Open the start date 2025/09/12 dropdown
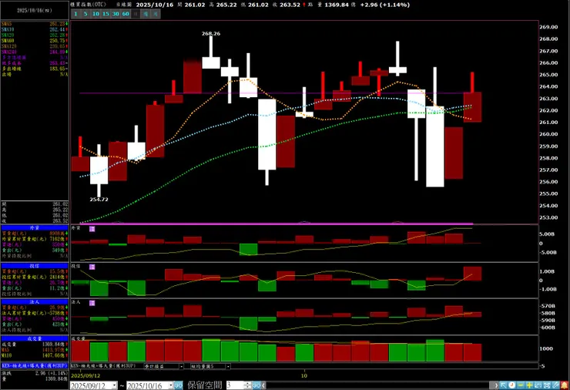Viewport: 570px width, 390px height. pos(114,385)
